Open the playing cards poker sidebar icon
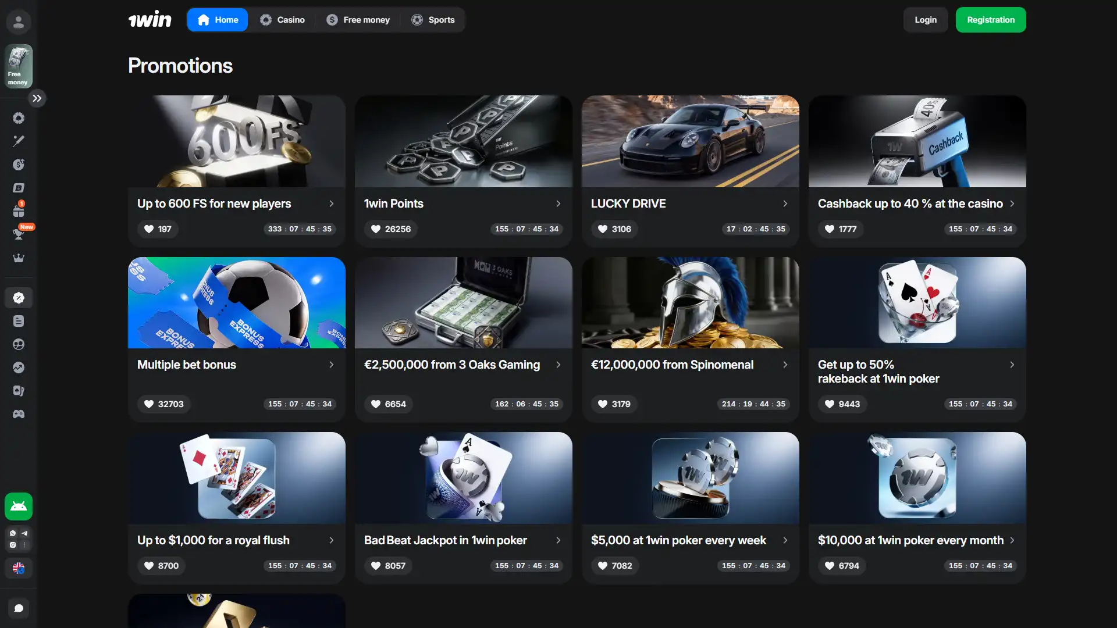The image size is (1117, 628). [19, 391]
